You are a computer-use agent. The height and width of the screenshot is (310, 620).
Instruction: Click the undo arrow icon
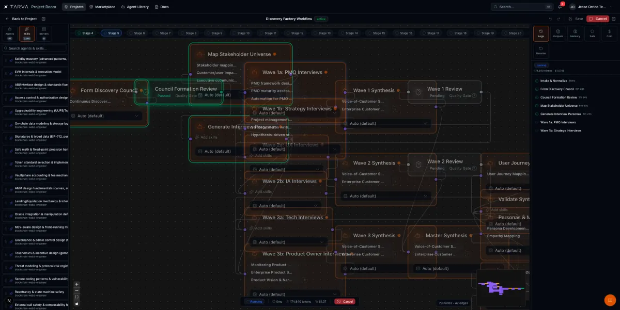550,19
